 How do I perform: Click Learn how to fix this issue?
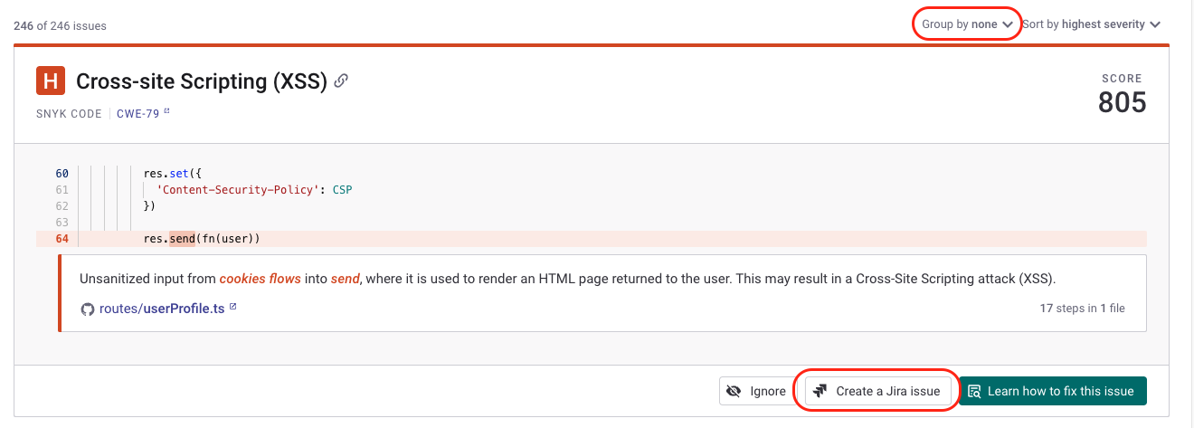[x=1052, y=392]
